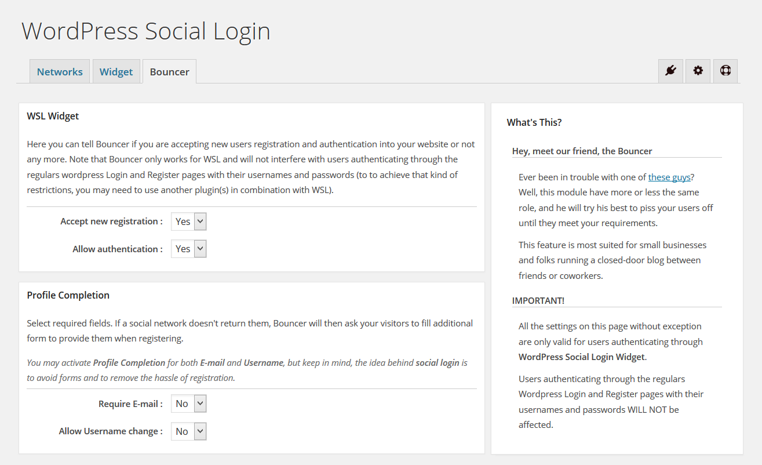The image size is (762, 465).
Task: Click the "Require E-mail :" label
Action: click(130, 404)
